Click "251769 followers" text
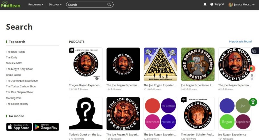Screen dimensions: 259x140 pyautogui.click(x=79, y=89)
